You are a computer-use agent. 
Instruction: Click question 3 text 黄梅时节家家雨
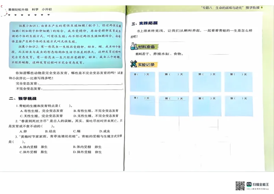[34, 136]
